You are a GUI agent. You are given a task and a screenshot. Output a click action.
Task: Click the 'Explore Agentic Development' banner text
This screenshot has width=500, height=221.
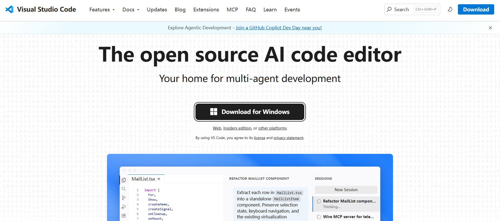point(199,28)
